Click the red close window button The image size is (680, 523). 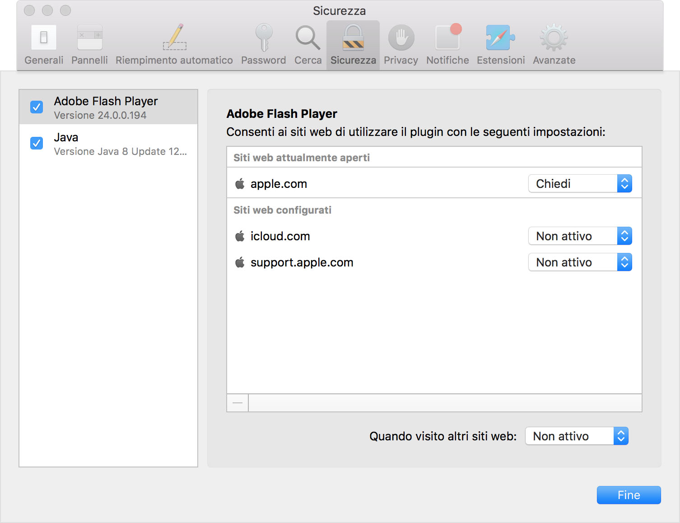point(29,10)
